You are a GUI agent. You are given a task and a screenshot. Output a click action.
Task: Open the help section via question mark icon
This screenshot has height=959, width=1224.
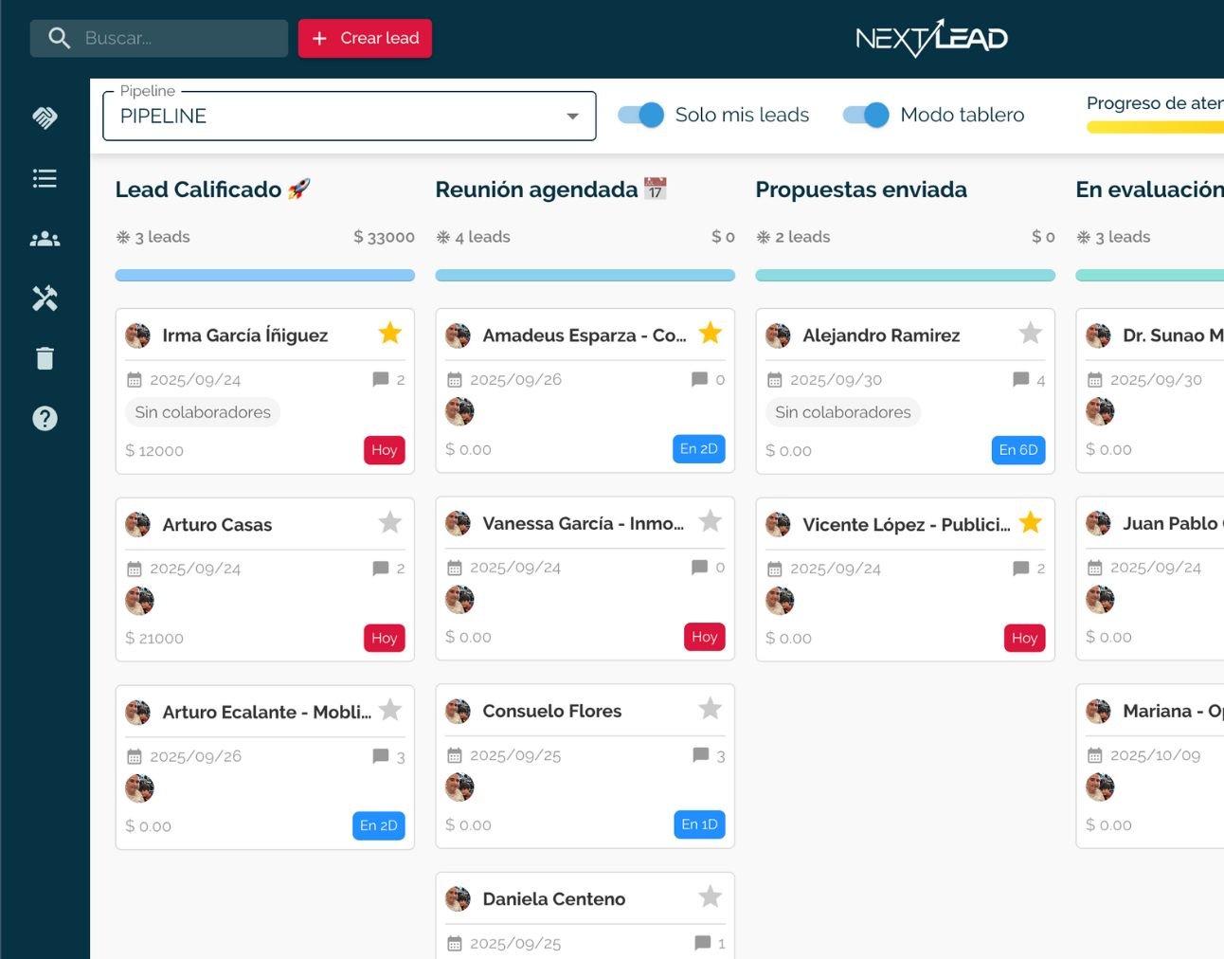click(x=45, y=418)
